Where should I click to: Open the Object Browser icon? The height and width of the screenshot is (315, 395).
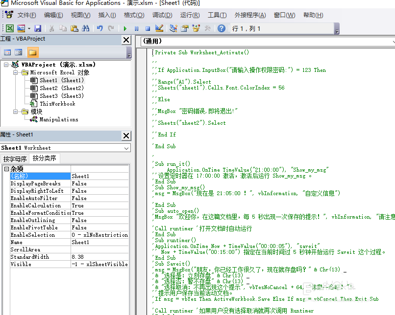(196, 28)
